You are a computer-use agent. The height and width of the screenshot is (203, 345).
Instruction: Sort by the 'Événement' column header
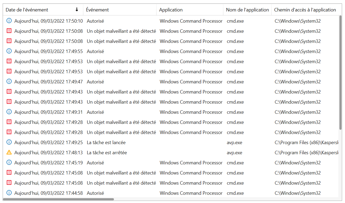tap(97, 10)
